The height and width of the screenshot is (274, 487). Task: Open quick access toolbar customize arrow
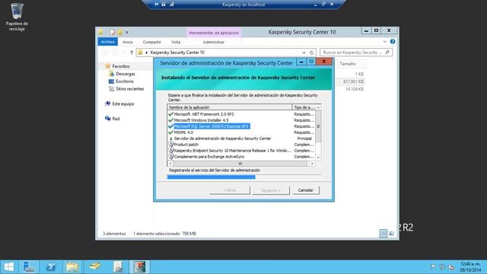click(x=127, y=32)
